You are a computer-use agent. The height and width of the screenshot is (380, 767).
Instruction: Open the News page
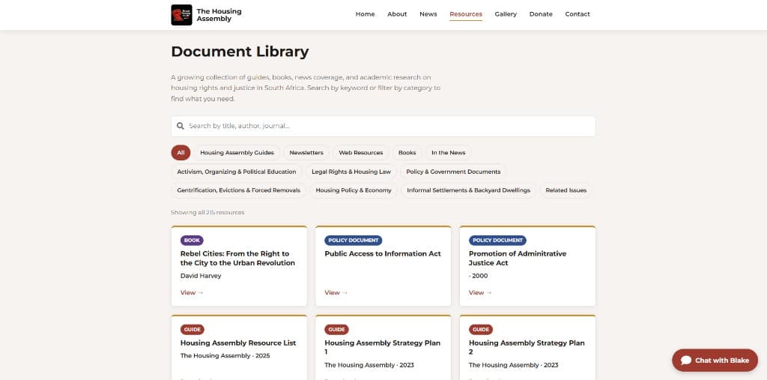[428, 14]
